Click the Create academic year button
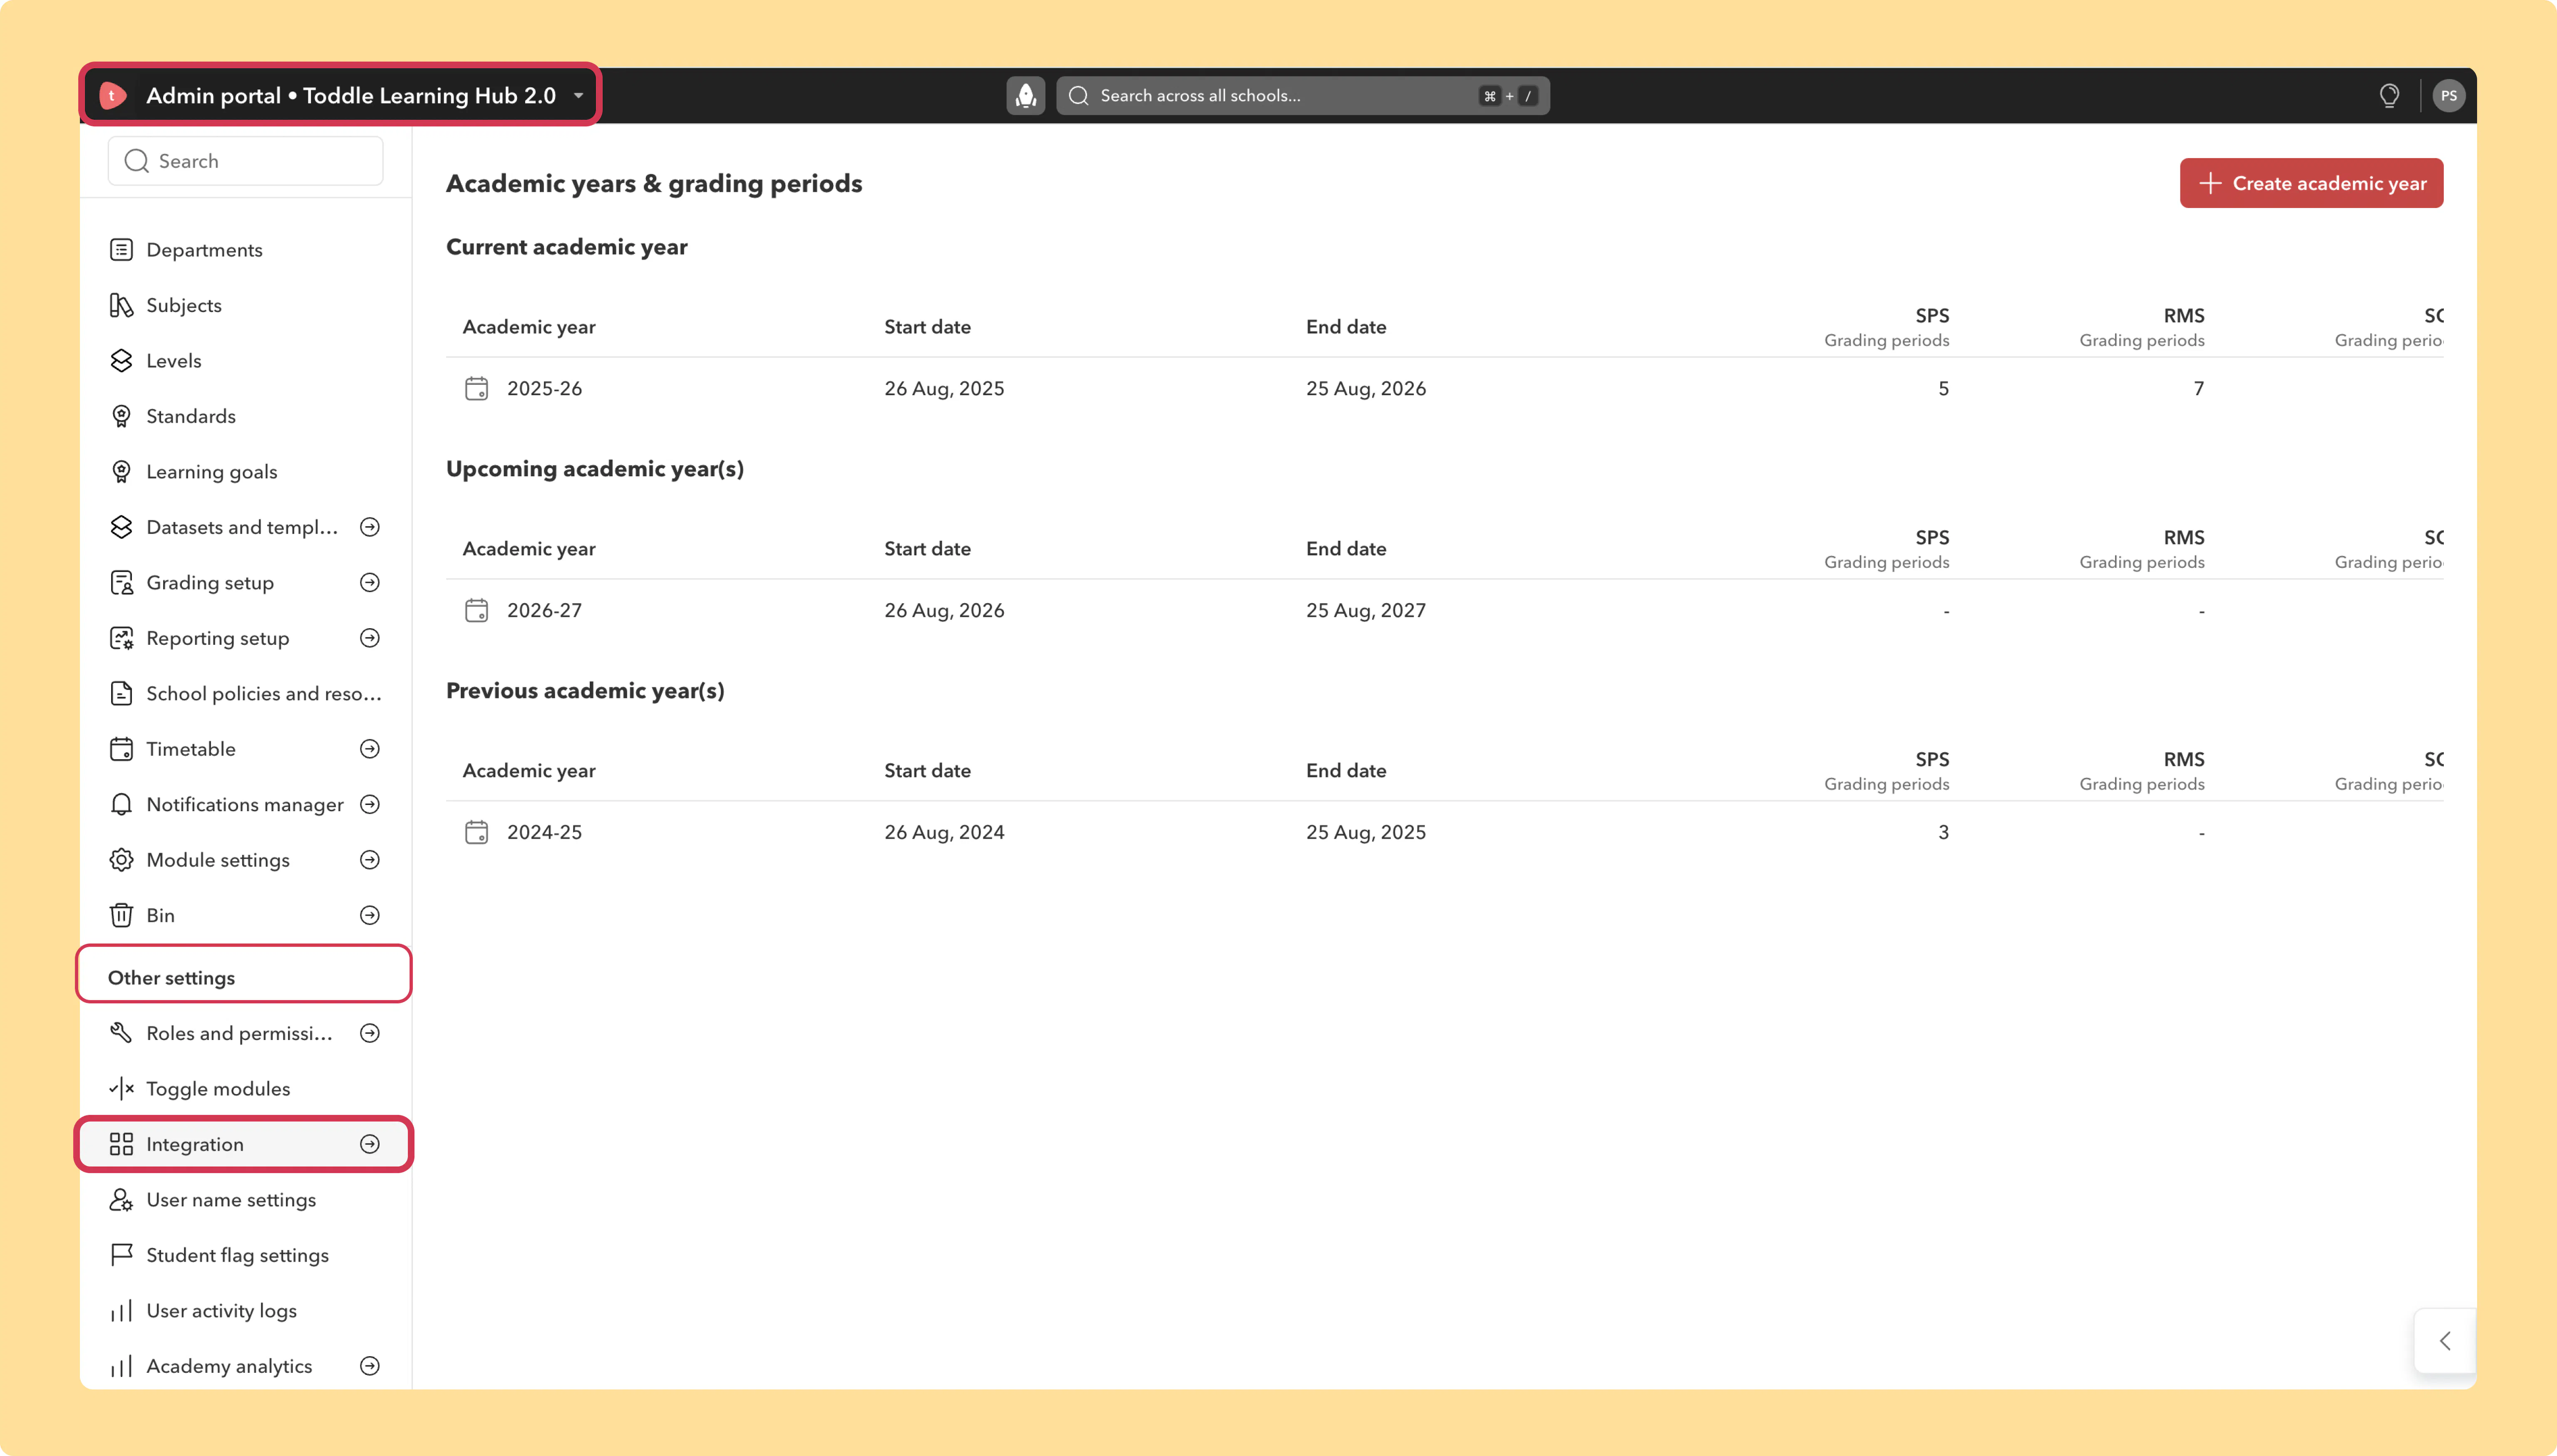2557x1456 pixels. [x=2311, y=183]
